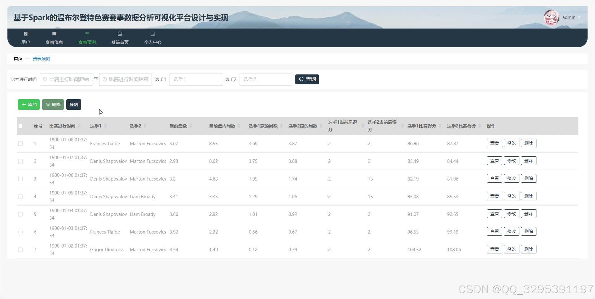Click the green 添加 button
Viewport: 595px width, 299px height.
[x=29, y=105]
